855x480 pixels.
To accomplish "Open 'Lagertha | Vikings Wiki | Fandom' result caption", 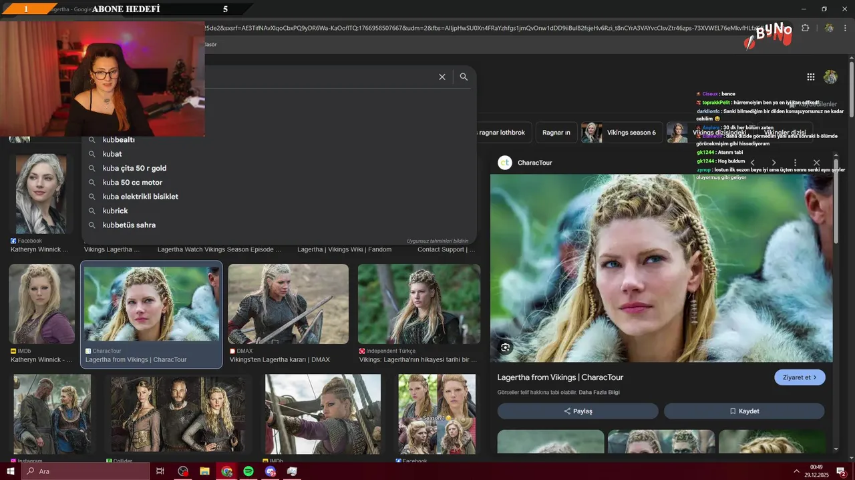I will pyautogui.click(x=344, y=249).
